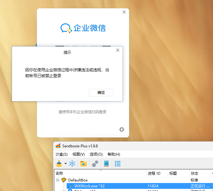
Task: Click the WXWork.exe process icon
Action: point(70,186)
